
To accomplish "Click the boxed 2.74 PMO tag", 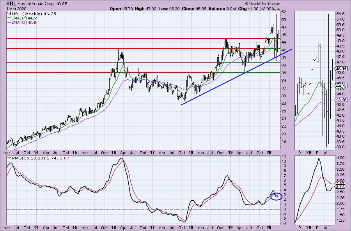I will (340, 187).
